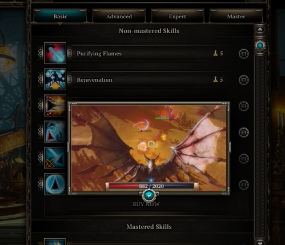This screenshot has width=285, height=245.
Task: Click the scrollbar up arrow button
Action: 260,29
